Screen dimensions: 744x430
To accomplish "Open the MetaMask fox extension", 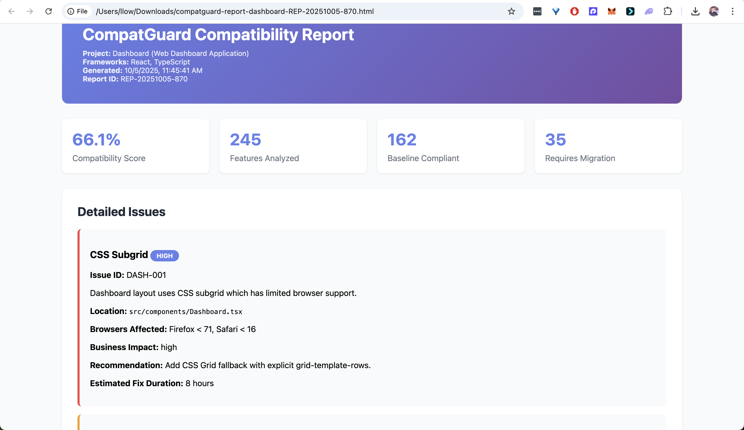I will (x=611, y=12).
